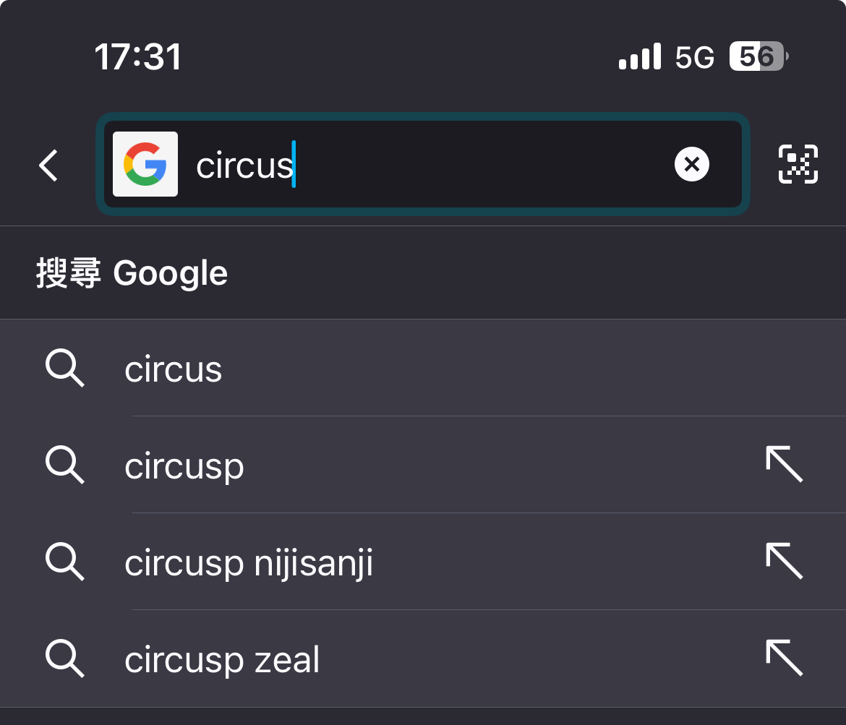This screenshot has height=725, width=846.
Task: Clear the search text with X button
Action: (692, 164)
